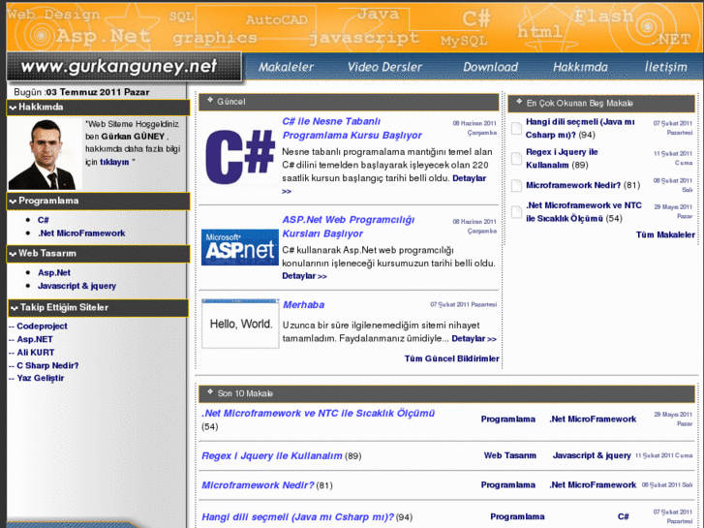Visit the Yaz Geliştir link

(41, 378)
